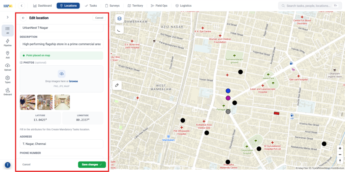The height and width of the screenshot is (172, 345).
Task: Click black marker above Anuradha Maternity Centre
Action: pos(228,162)
